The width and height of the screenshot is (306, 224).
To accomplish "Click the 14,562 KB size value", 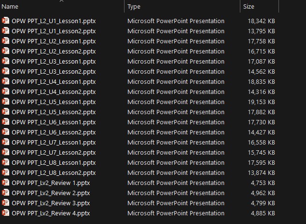I will point(261,72).
